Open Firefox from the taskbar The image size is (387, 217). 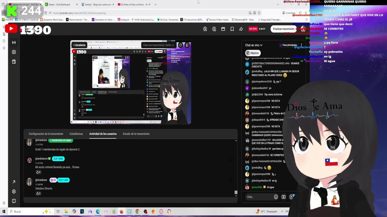tap(121, 212)
